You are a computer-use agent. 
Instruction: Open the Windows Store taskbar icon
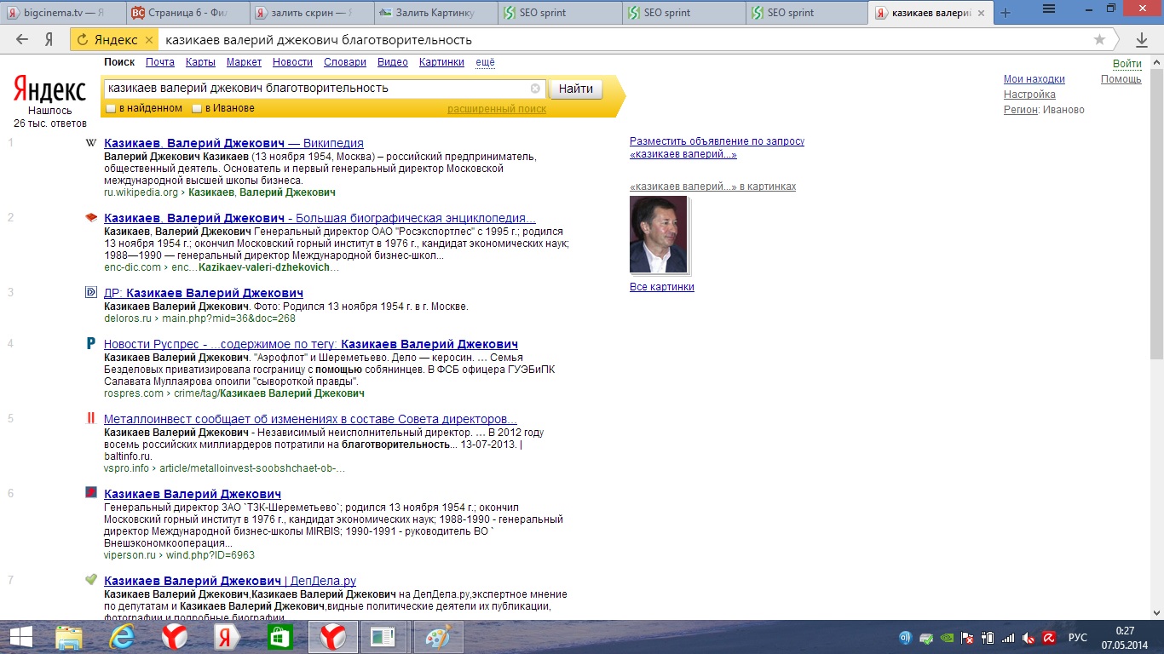[280, 637]
